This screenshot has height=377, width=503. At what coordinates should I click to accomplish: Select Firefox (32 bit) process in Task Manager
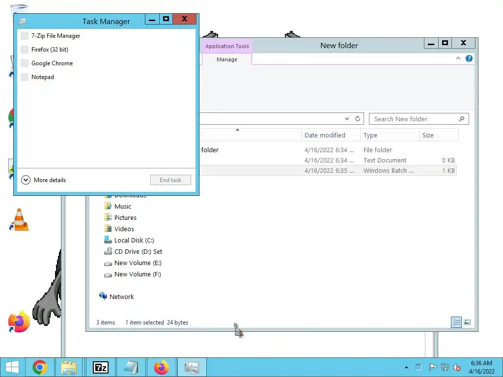[106, 50]
